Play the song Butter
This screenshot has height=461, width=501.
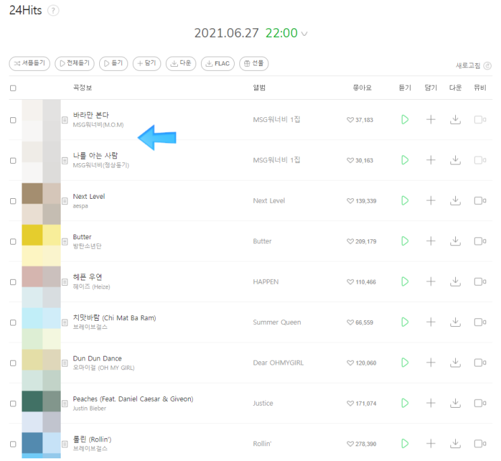pyautogui.click(x=405, y=241)
